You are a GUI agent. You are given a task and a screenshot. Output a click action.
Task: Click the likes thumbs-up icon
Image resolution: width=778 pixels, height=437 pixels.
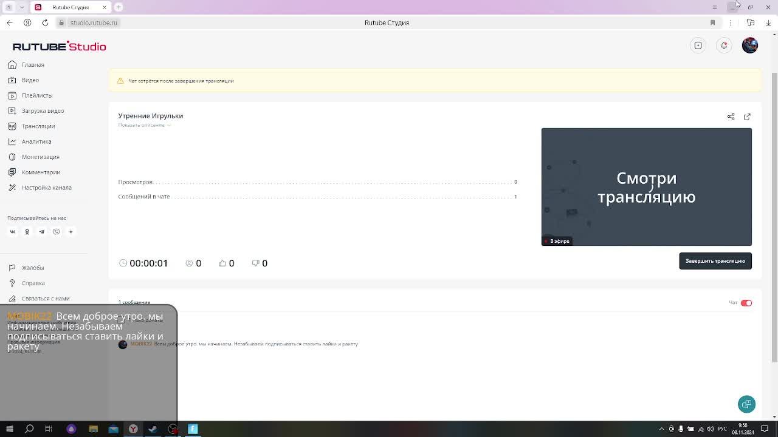[222, 263]
